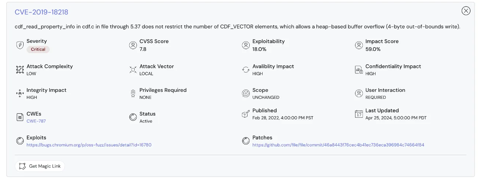Open the GitHub patch commit link
Viewport: 482px width, 180px height.
coord(338,145)
